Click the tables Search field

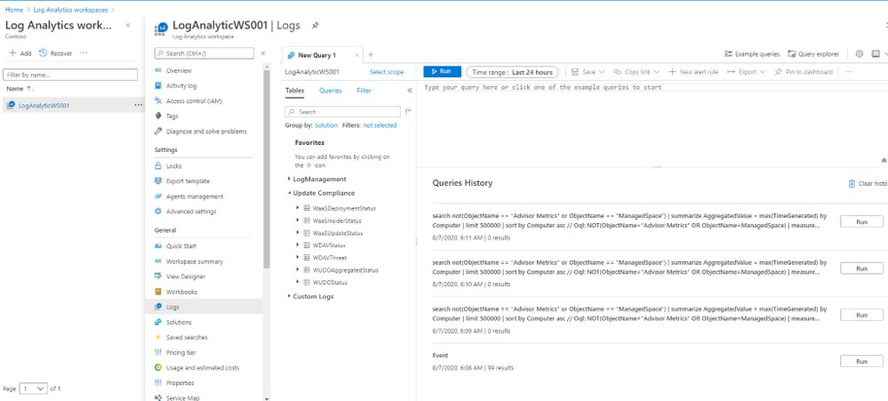342,111
